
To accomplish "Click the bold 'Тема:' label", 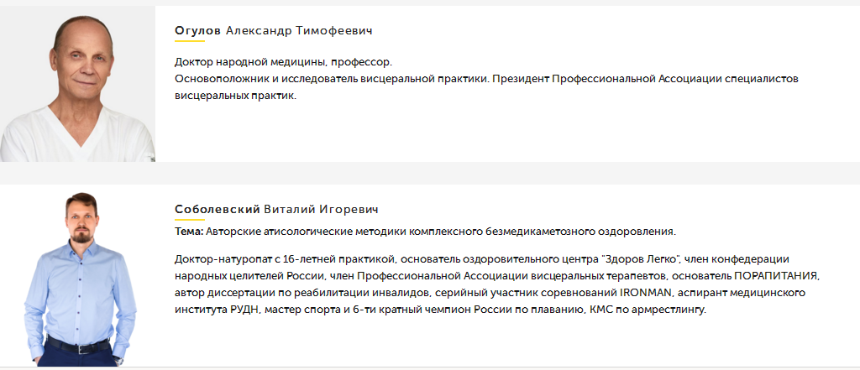I will click(189, 232).
